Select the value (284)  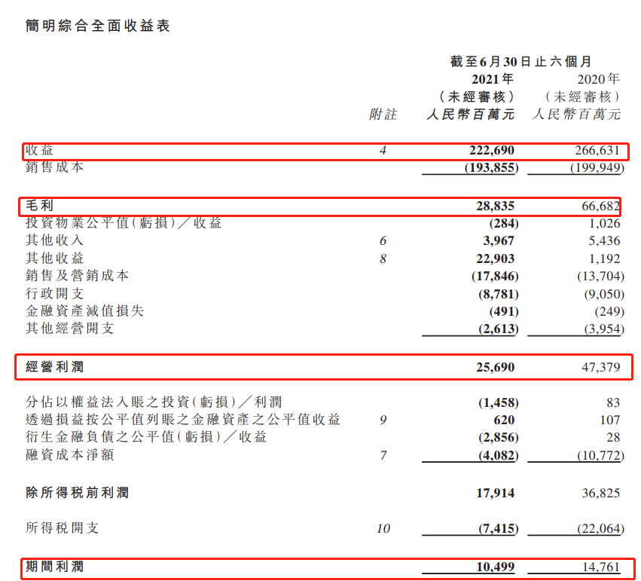(504, 223)
